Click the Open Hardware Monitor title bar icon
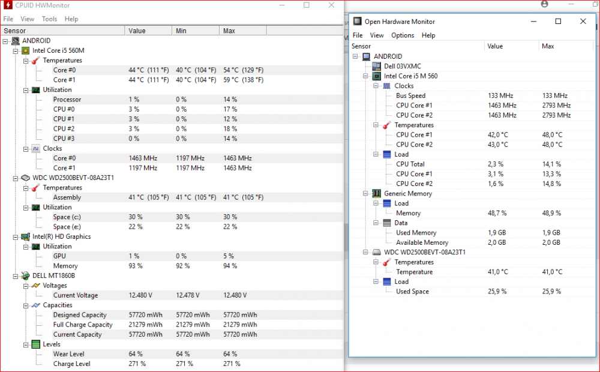This screenshot has width=600, height=372. click(357, 22)
